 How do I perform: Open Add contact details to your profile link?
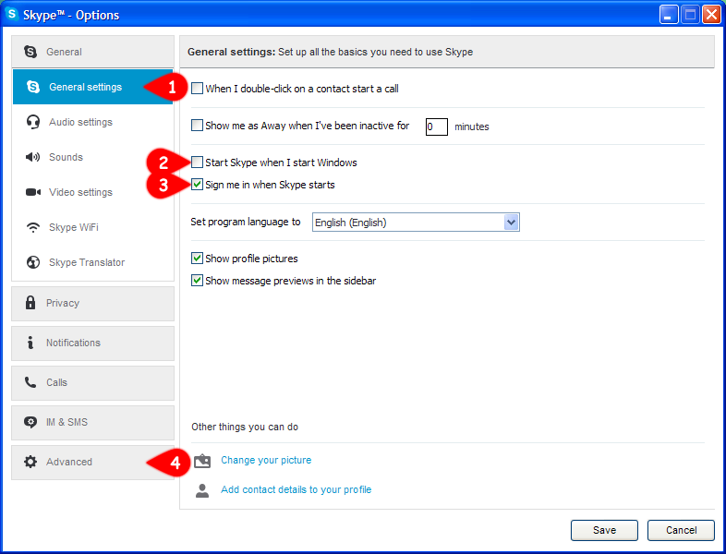click(296, 489)
